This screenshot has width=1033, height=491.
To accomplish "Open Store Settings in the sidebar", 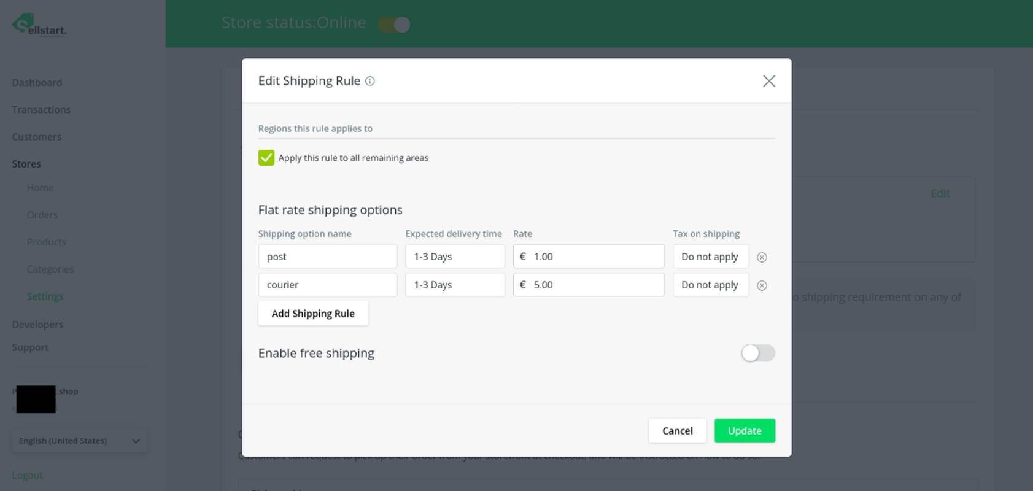I will tap(45, 296).
